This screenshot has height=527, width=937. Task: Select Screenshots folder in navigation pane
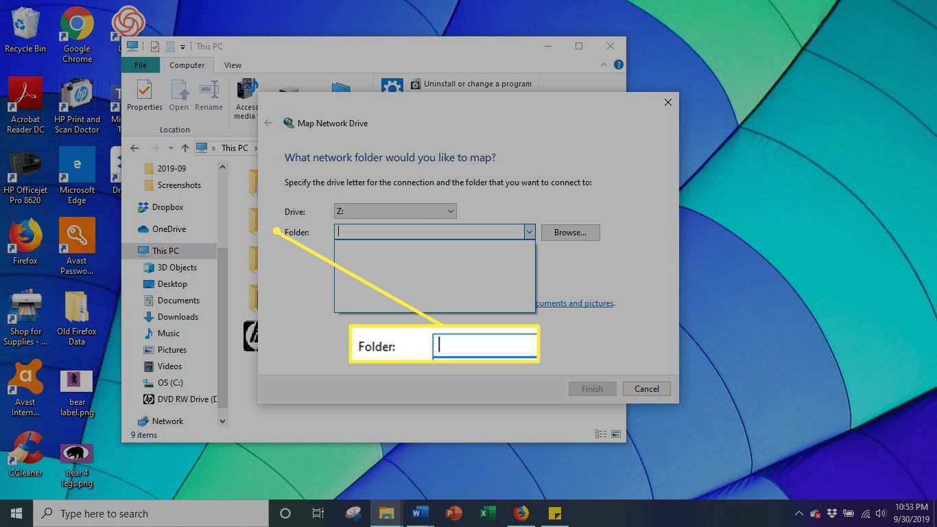coord(173,185)
